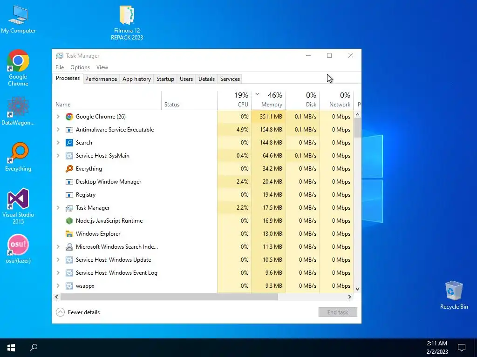Sort by the CPU column header
Viewport: 477px width, 357px height.
234,100
